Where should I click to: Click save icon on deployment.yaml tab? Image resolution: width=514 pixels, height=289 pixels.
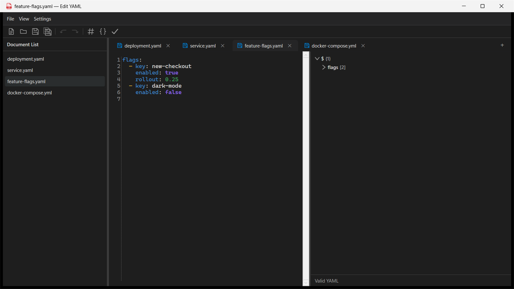(x=119, y=46)
